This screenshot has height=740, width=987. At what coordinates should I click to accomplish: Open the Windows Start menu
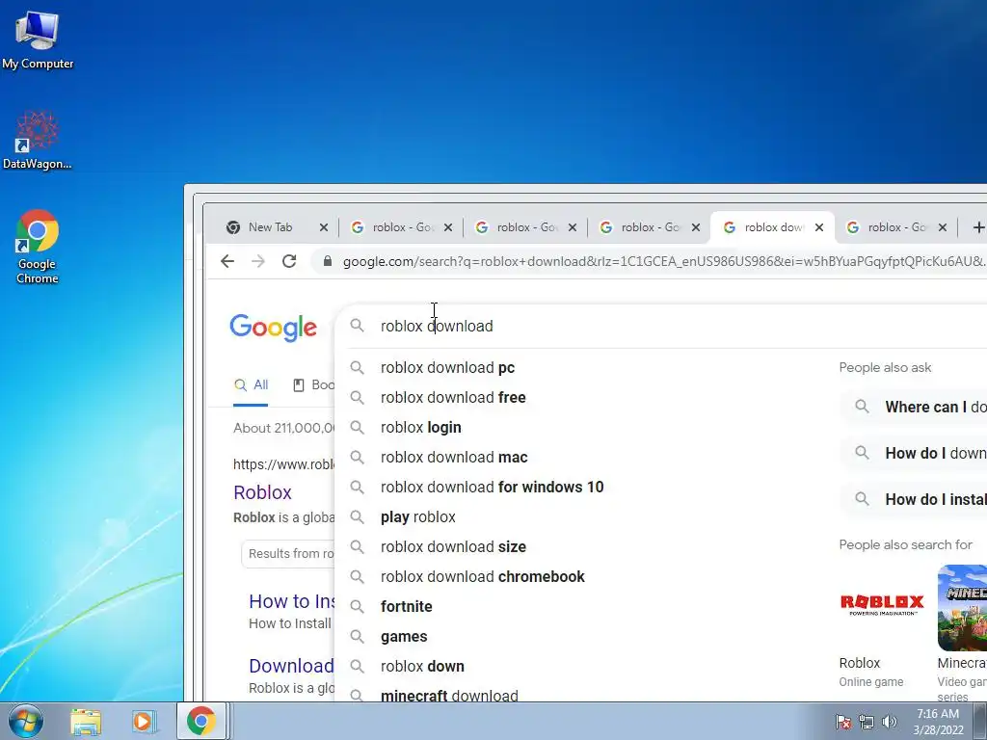pos(25,721)
